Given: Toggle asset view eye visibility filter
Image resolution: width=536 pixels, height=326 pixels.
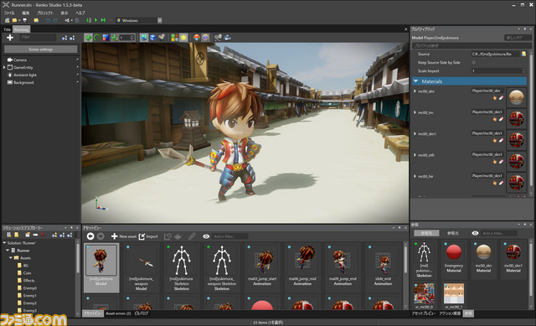Looking at the screenshot, I should (x=206, y=236).
